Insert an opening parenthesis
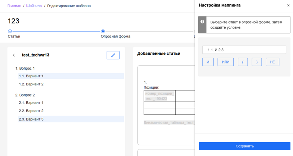 tap(242, 62)
